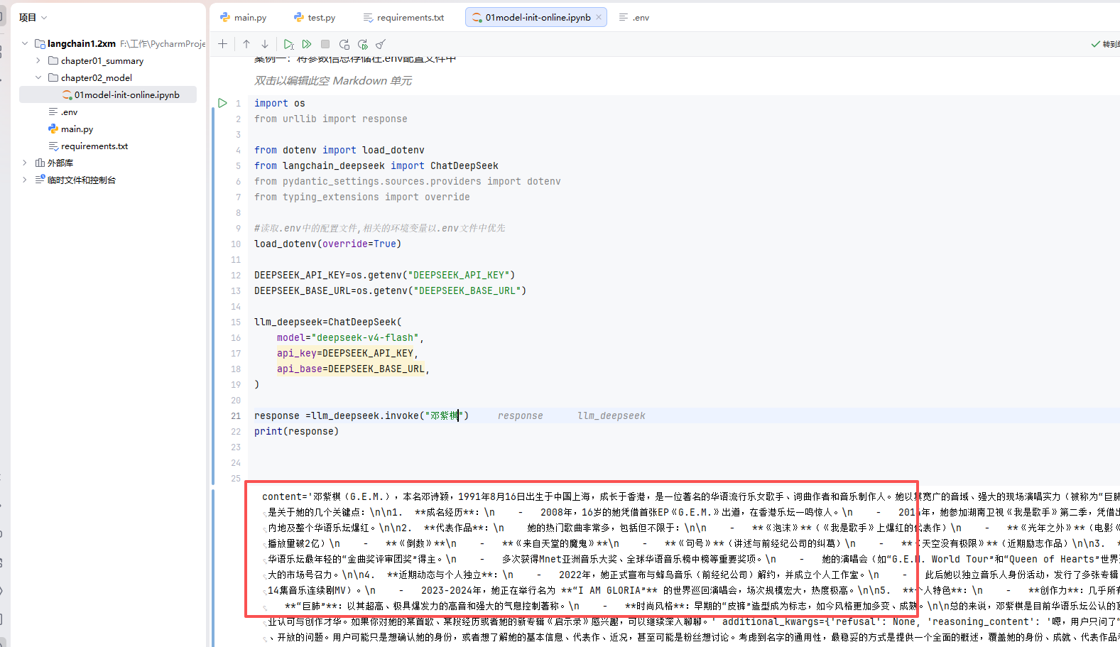
Task: Collapse the langchain1.2xm project root
Action: (25, 43)
